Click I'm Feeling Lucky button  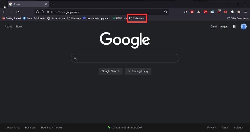click(x=138, y=71)
